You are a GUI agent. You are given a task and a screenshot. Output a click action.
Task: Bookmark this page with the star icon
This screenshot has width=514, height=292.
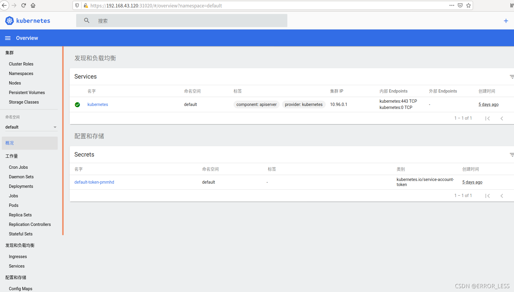coord(468,5)
